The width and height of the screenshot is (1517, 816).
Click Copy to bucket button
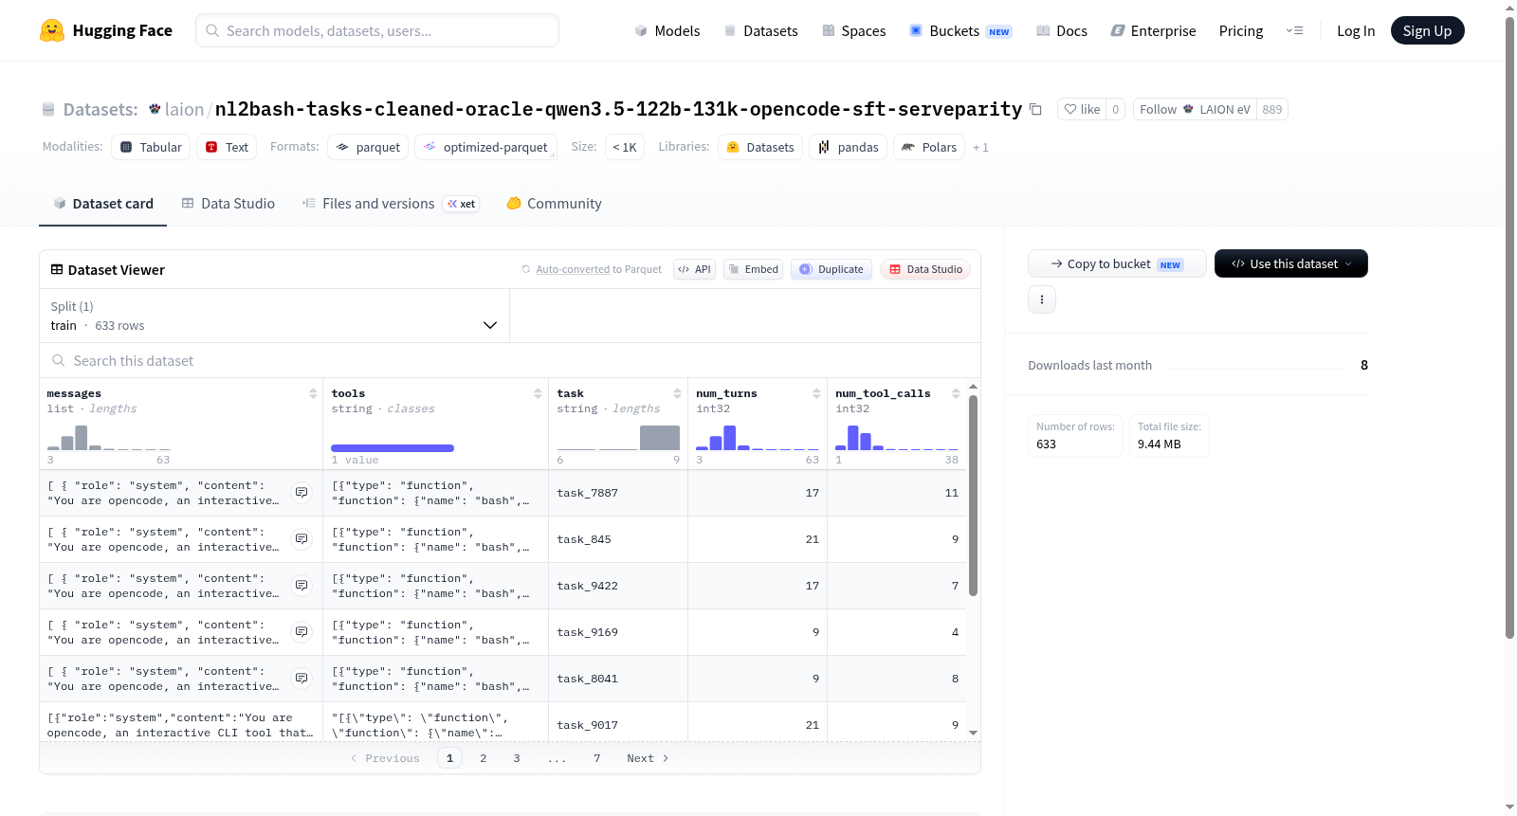[x=1117, y=263]
